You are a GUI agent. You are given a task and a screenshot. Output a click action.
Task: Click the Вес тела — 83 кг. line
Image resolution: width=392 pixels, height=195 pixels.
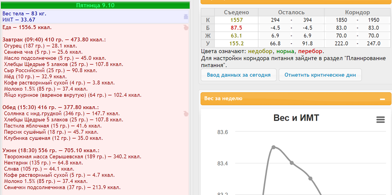tap(24, 14)
